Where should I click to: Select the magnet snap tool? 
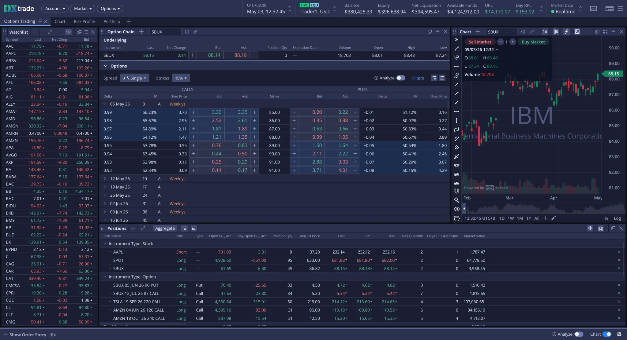click(x=456, y=191)
